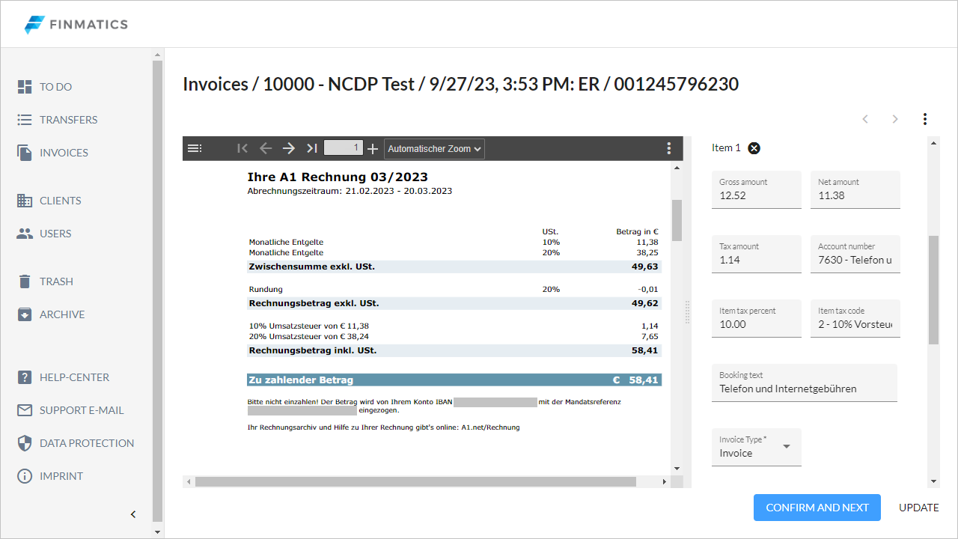958x539 pixels.
Task: Open the ARCHIVE section
Action: click(61, 314)
